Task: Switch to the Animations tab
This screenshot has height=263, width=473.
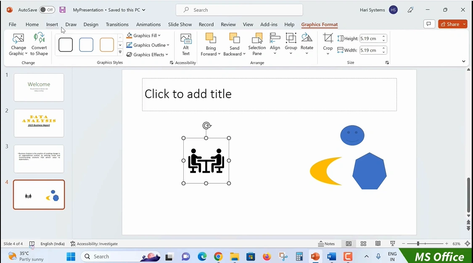Action: point(148,24)
